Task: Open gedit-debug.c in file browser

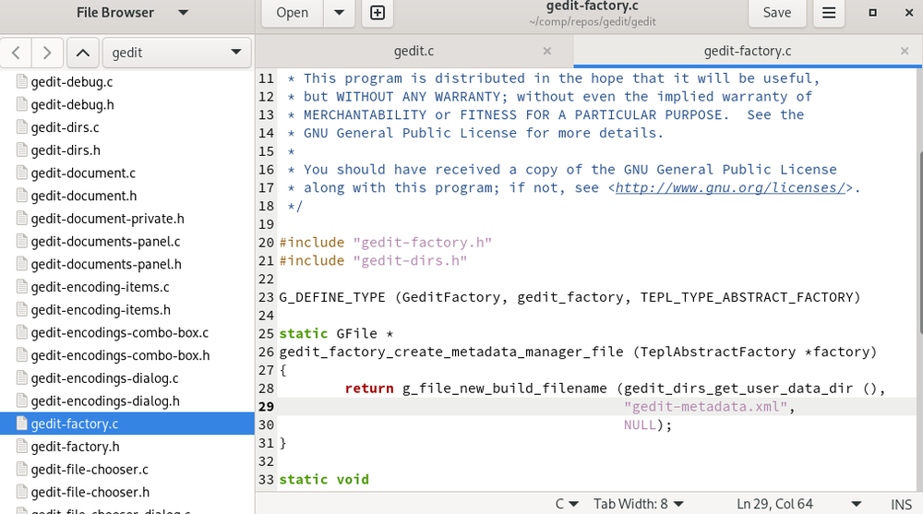Action: 72,82
